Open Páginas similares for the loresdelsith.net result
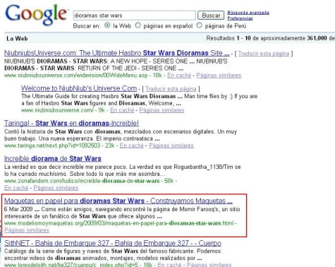 (x=209, y=265)
